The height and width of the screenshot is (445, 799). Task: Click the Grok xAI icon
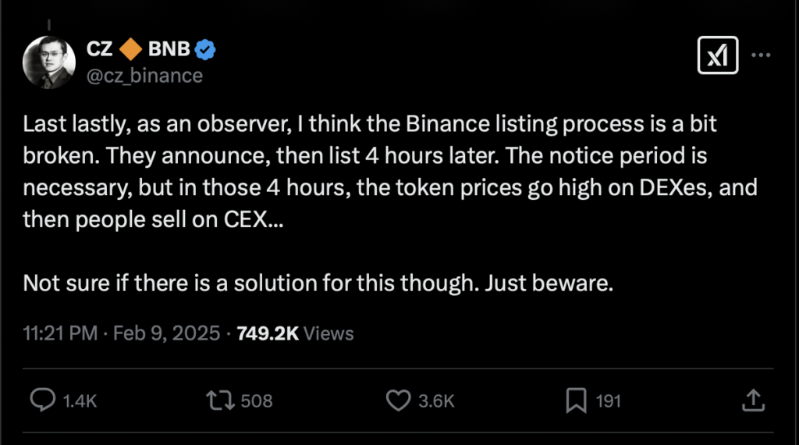pyautogui.click(x=718, y=55)
